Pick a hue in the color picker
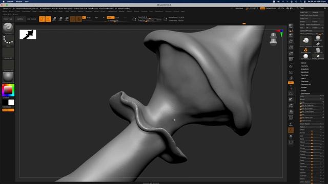This screenshot has height=184, width=328. 8,90
